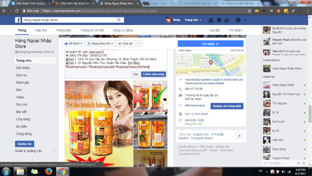Click the Gmail M extension icon
Screen dimensions: 312x176
[271, 11]
